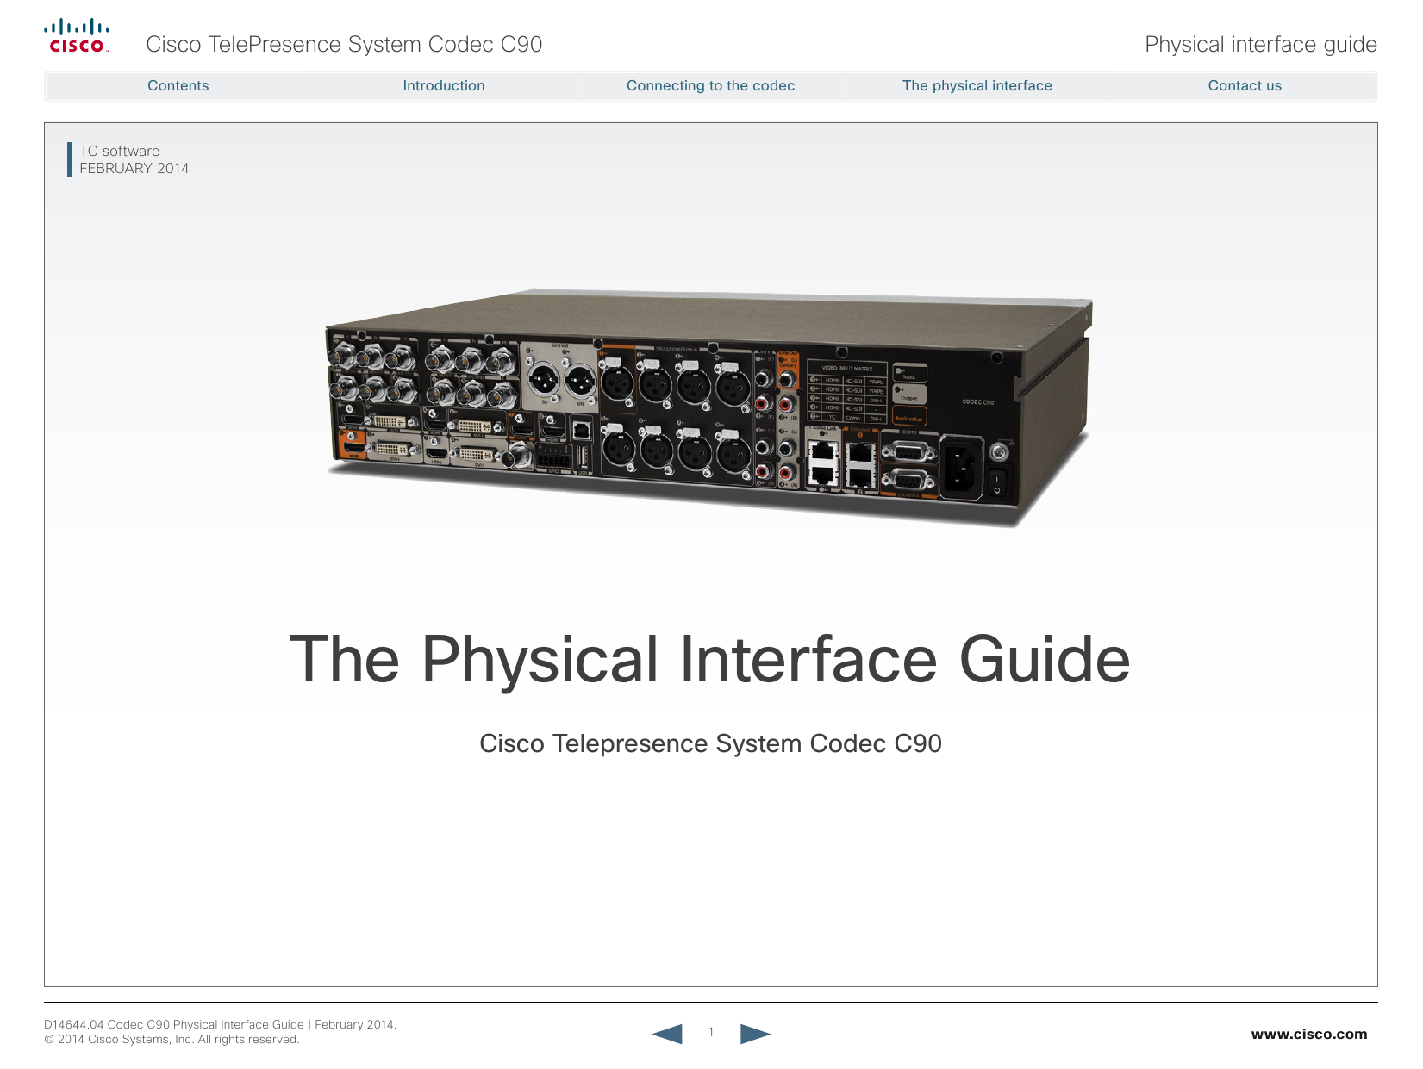Click the power switch on codec rear panel
1423x1069 pixels.
click(x=997, y=482)
